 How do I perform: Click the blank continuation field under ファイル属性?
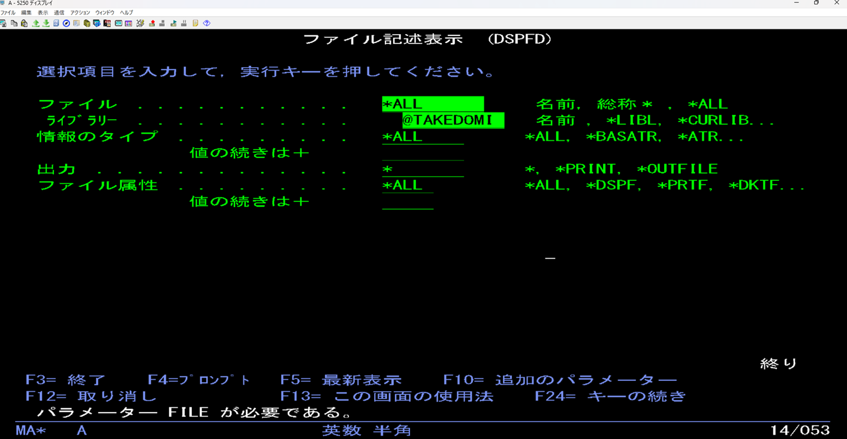(x=408, y=201)
